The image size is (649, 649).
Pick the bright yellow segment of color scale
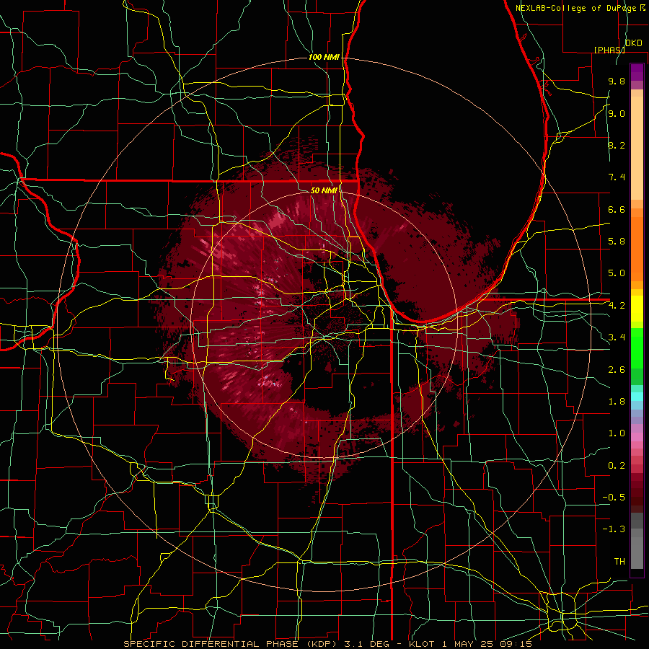[637, 309]
